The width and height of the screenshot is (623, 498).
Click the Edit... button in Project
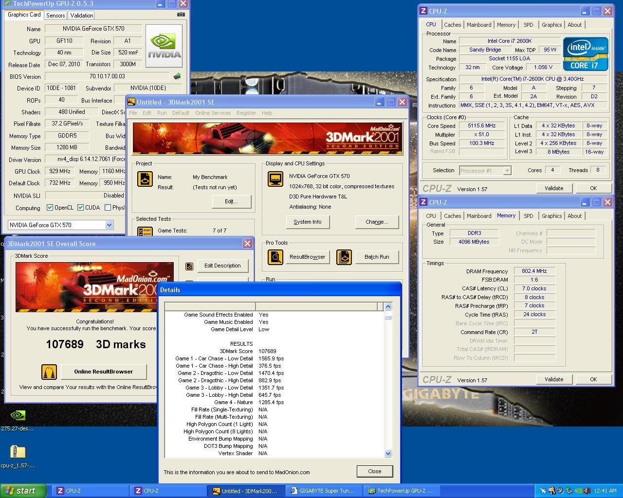(x=231, y=201)
